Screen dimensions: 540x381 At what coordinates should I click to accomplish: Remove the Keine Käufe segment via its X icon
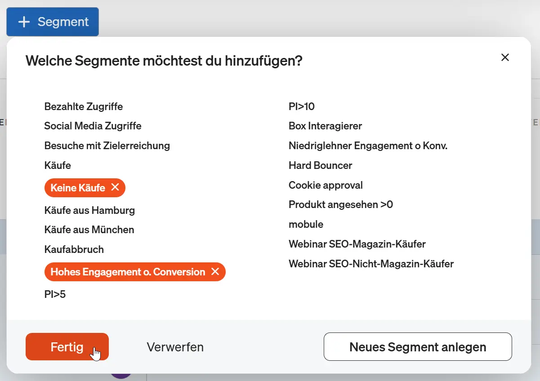(x=116, y=188)
